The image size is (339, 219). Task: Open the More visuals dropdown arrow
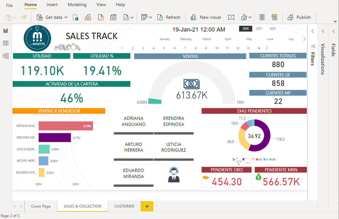pos(250,17)
